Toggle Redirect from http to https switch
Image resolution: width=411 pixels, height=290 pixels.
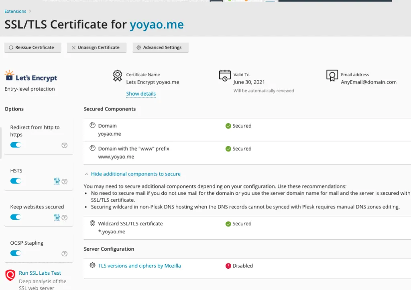click(16, 145)
